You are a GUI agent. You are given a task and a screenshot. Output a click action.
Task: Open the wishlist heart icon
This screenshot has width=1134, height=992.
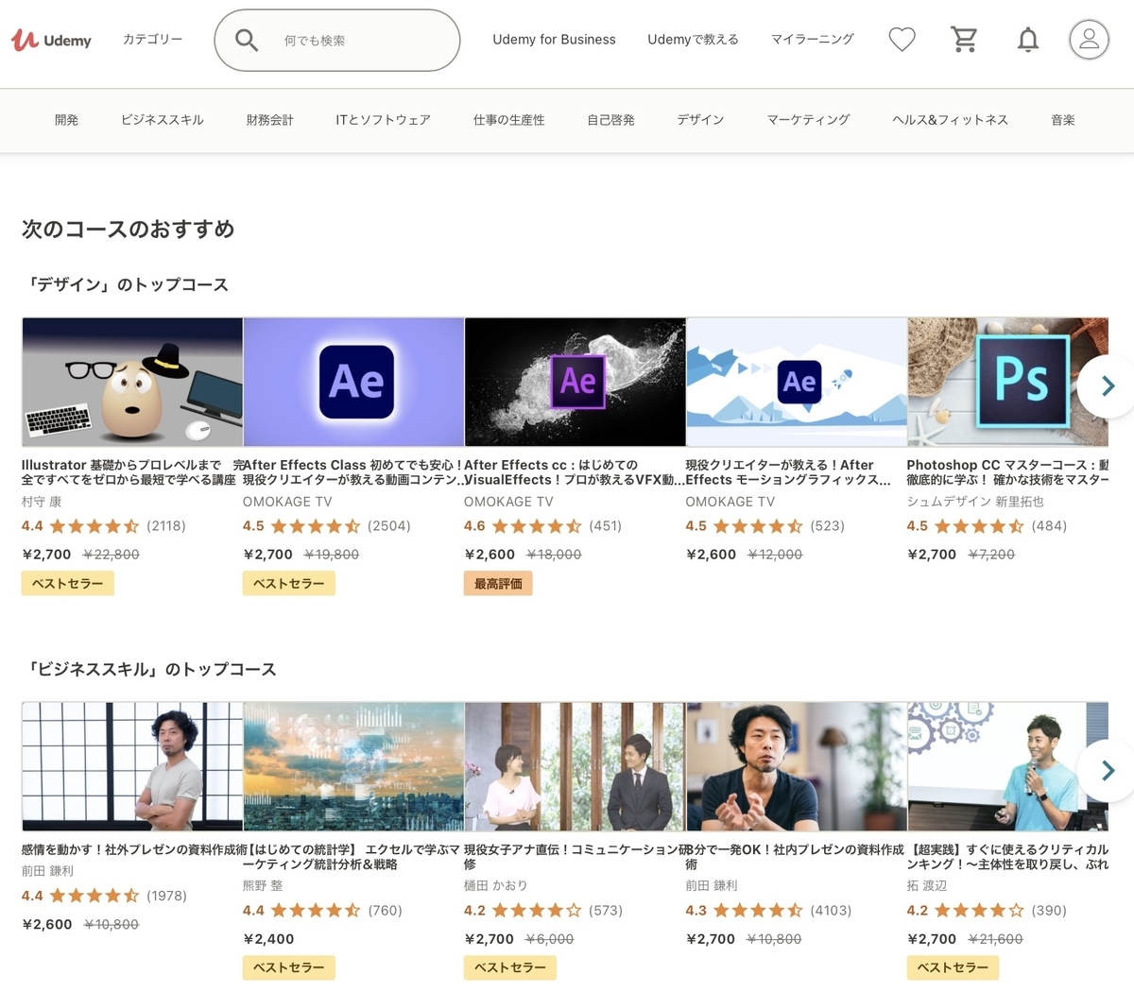(x=902, y=39)
